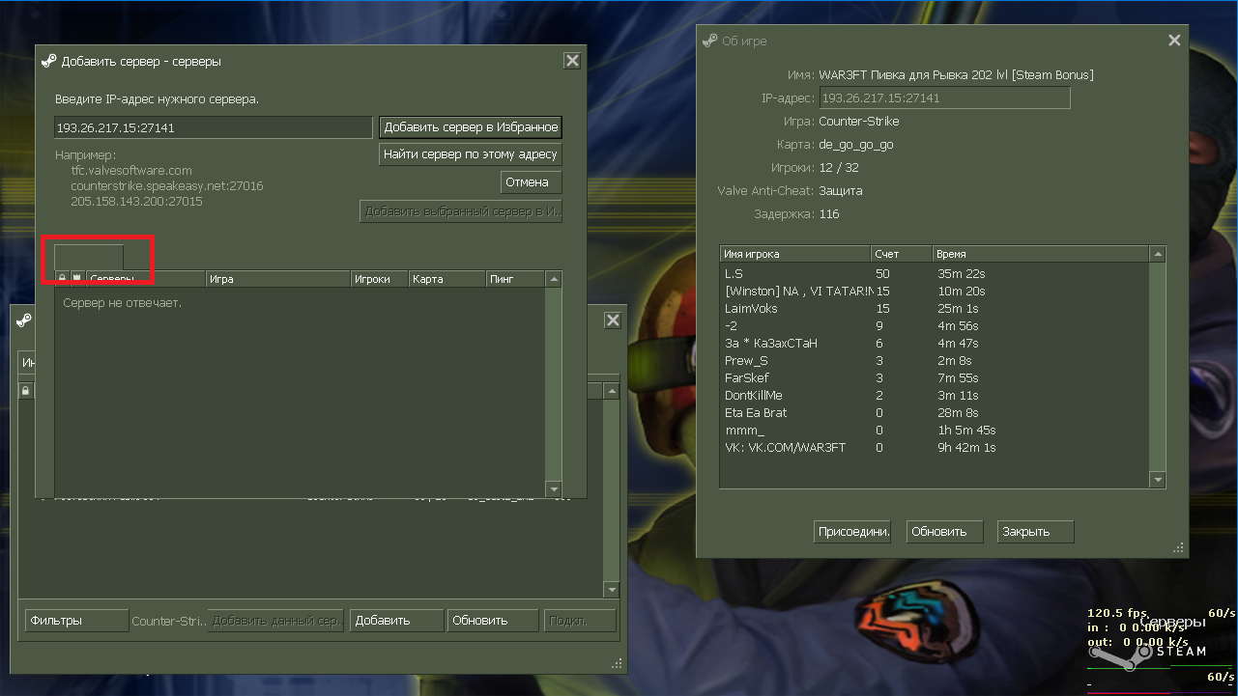Click the resize grip of the servers window

(617, 662)
